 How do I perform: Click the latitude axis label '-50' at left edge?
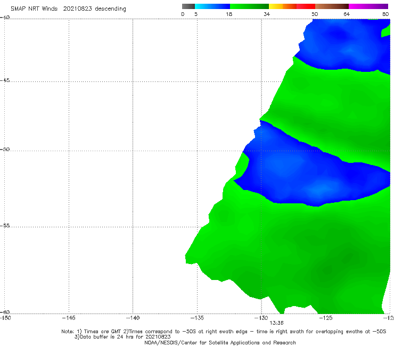coord(5,149)
